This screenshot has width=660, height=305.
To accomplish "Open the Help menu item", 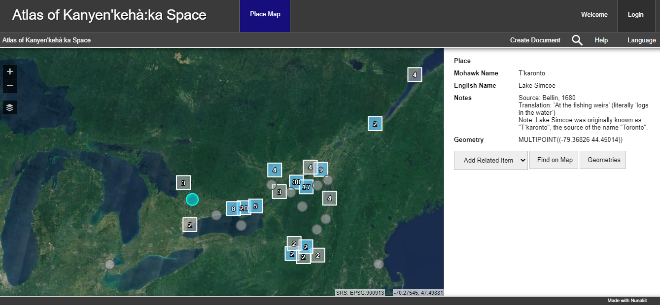I will pyautogui.click(x=601, y=40).
